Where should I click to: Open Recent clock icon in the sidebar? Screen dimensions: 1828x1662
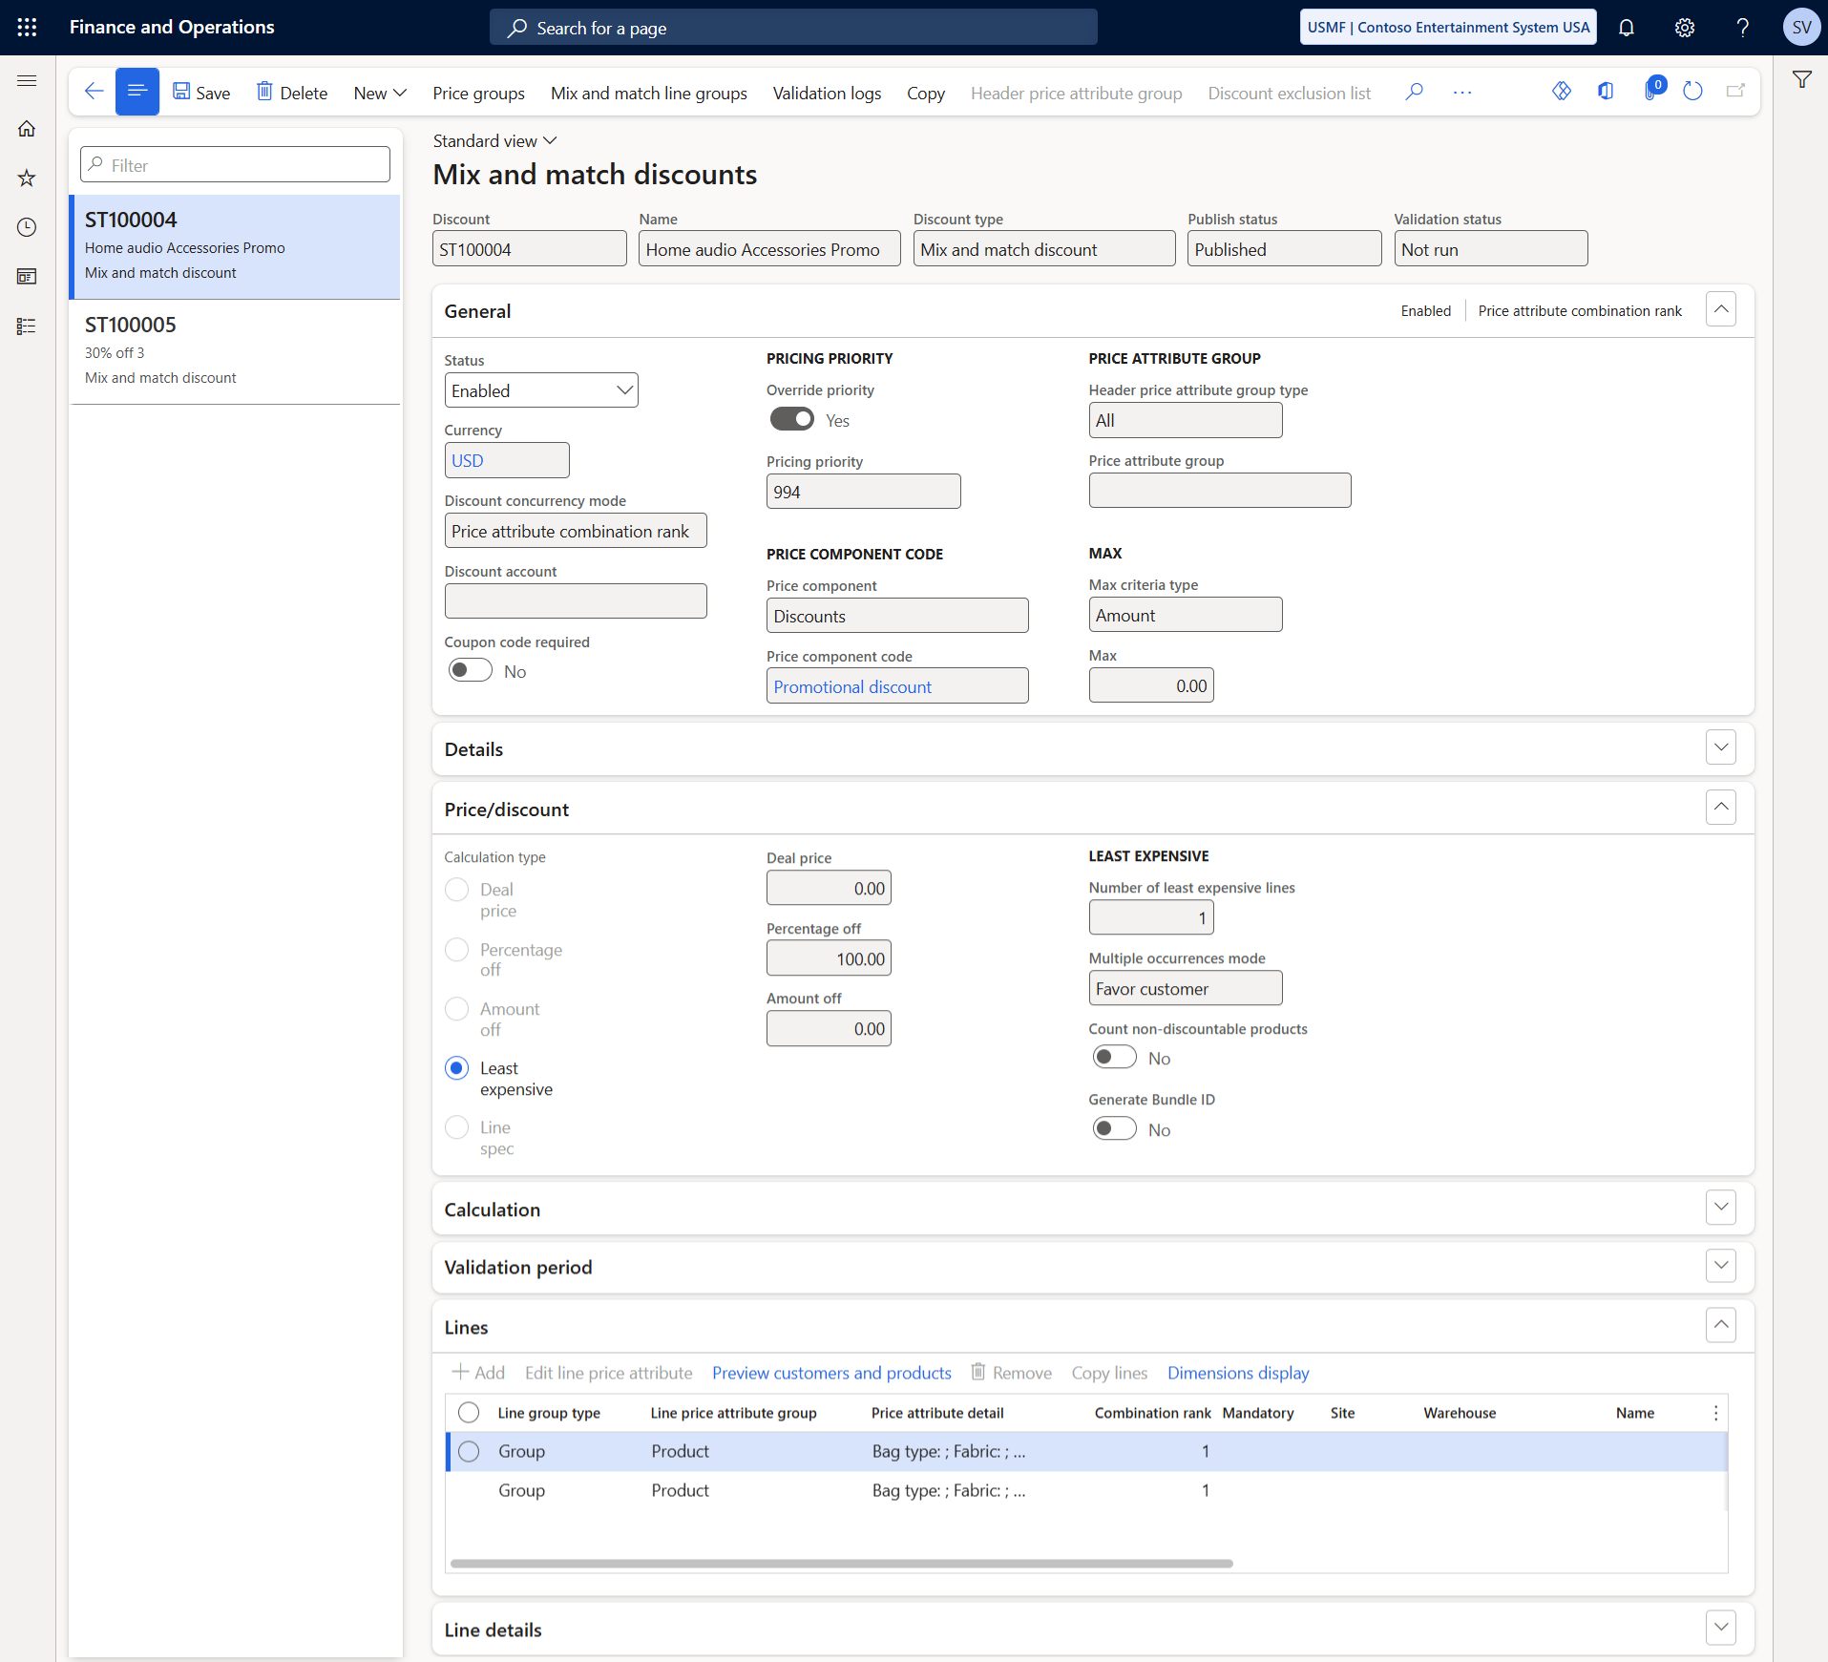pos(27,227)
